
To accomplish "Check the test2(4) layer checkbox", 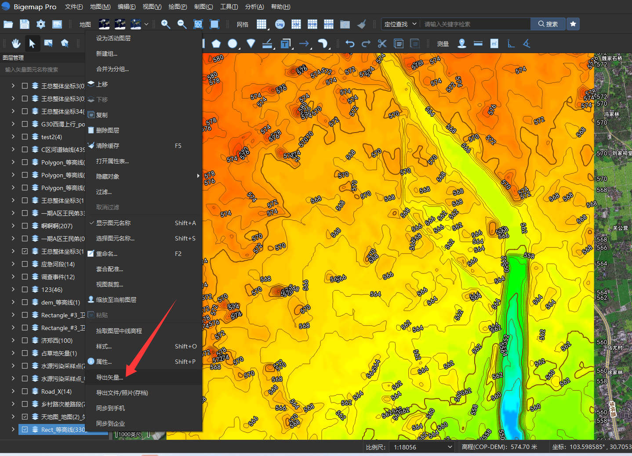I will tap(25, 137).
